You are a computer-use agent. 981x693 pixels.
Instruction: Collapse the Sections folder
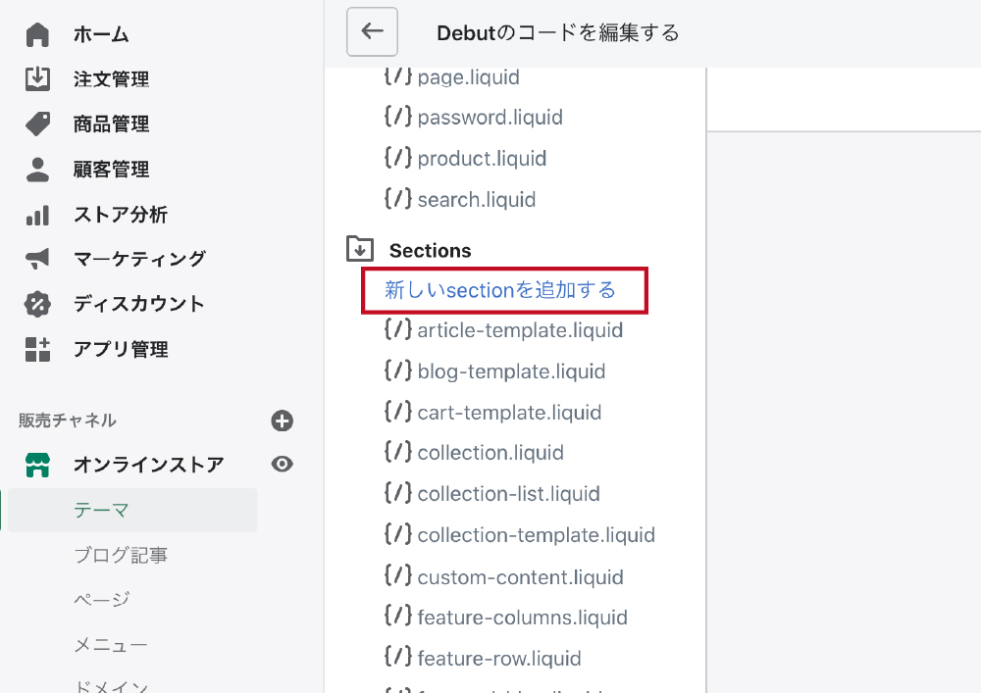click(x=360, y=250)
